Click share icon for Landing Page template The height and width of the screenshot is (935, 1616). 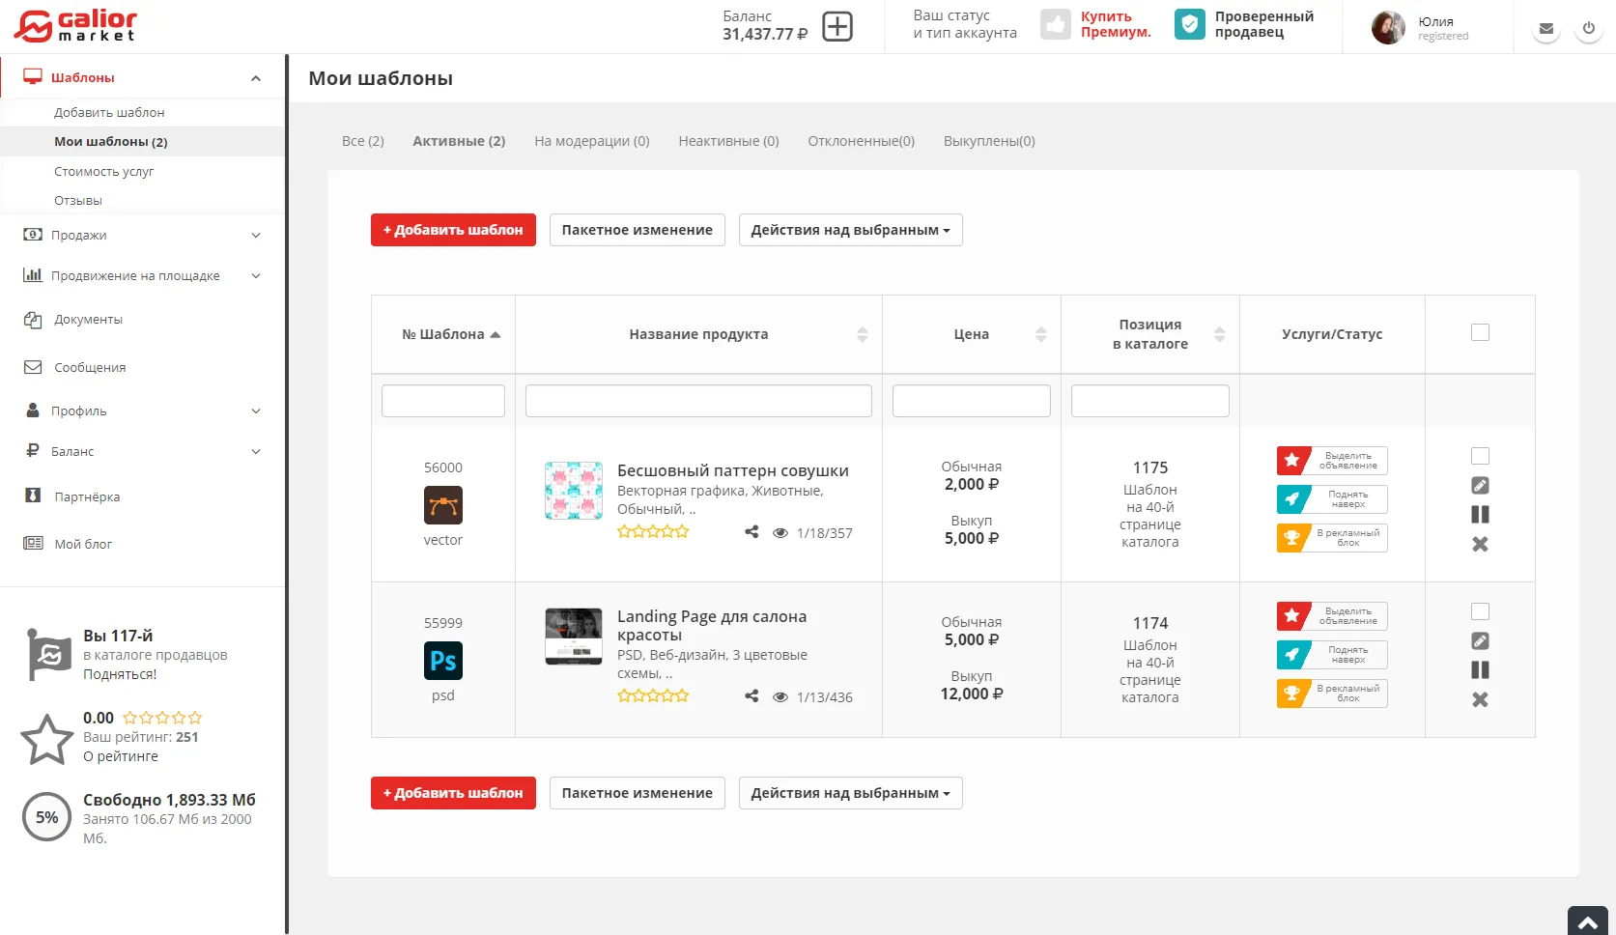point(751,696)
